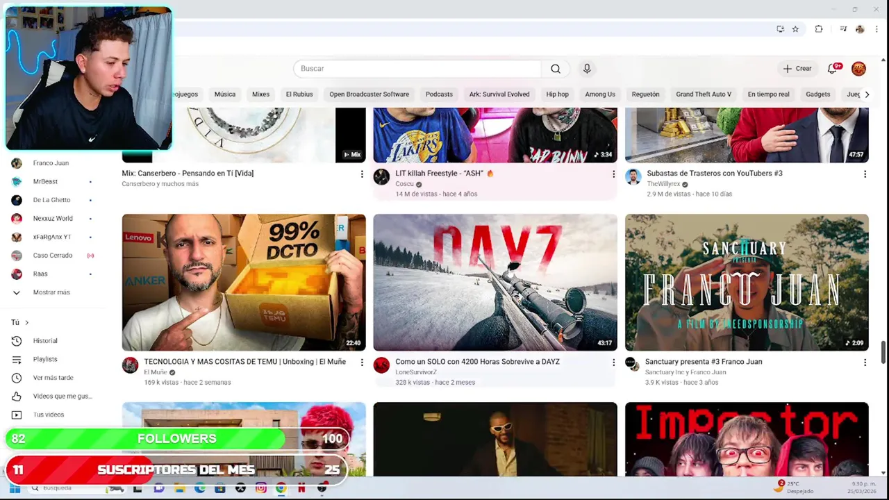This screenshot has width=889, height=500.
Task: Select the Música filter chip
Action: (x=224, y=94)
